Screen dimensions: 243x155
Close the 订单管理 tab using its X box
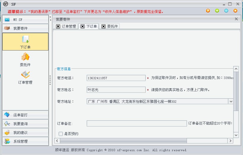tap(58, 26)
